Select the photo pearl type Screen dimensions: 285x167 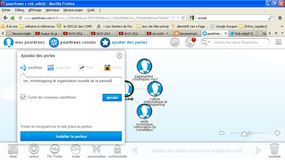click(x=113, y=68)
